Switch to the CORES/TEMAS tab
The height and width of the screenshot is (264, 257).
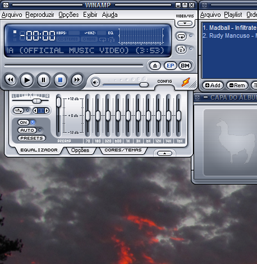pos(123,150)
